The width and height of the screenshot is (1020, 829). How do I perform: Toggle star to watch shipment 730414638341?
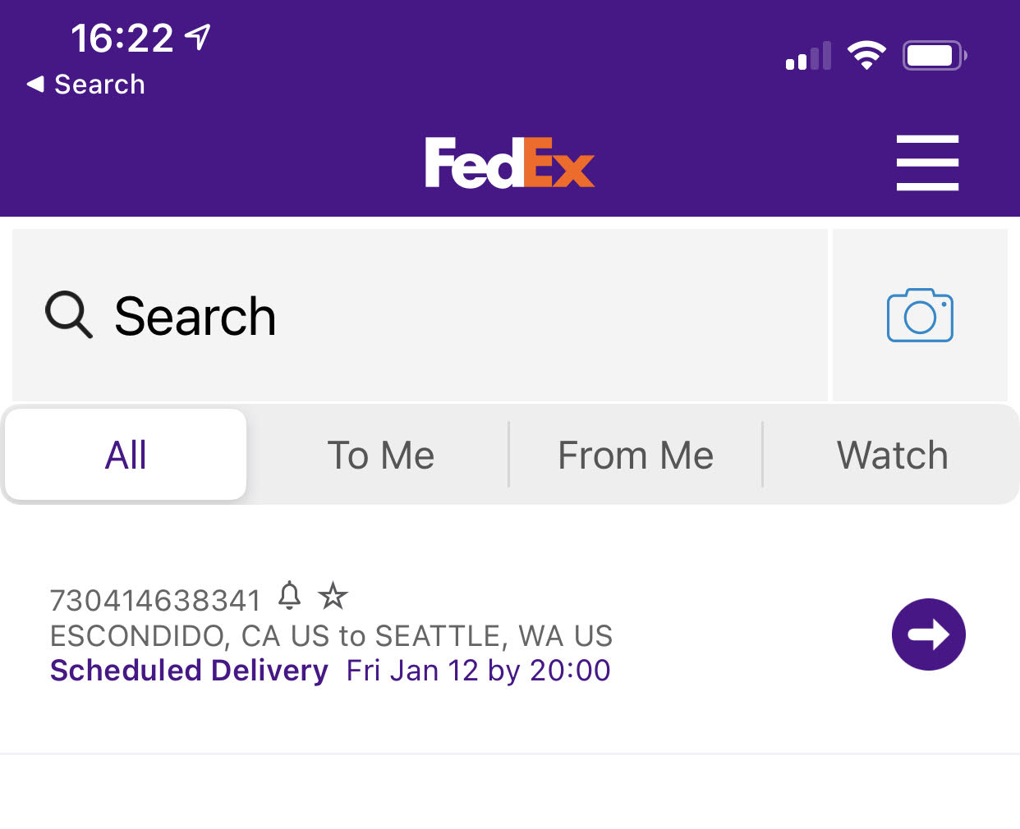coord(333,595)
